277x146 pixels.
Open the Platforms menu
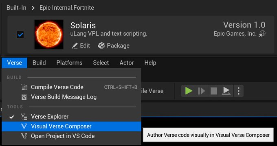click(x=69, y=63)
